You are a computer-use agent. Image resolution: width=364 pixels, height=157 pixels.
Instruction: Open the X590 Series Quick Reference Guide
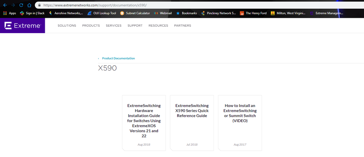click(x=192, y=110)
